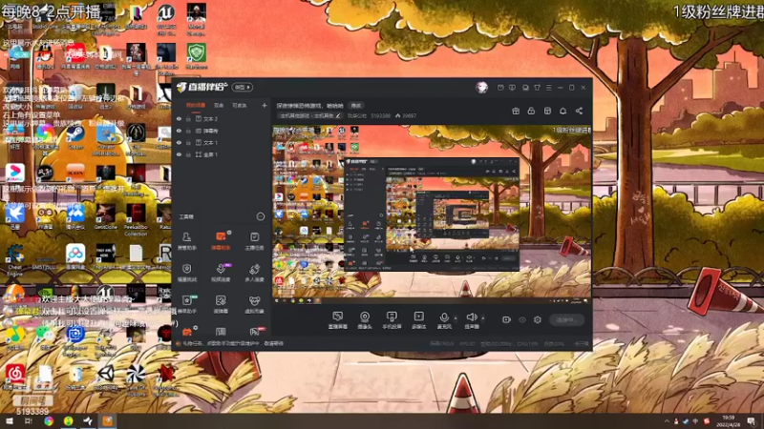Lock the 文本 2 layer
The height and width of the screenshot is (429, 764).
point(188,118)
